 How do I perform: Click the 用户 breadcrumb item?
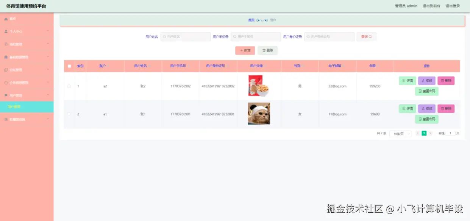273,20
